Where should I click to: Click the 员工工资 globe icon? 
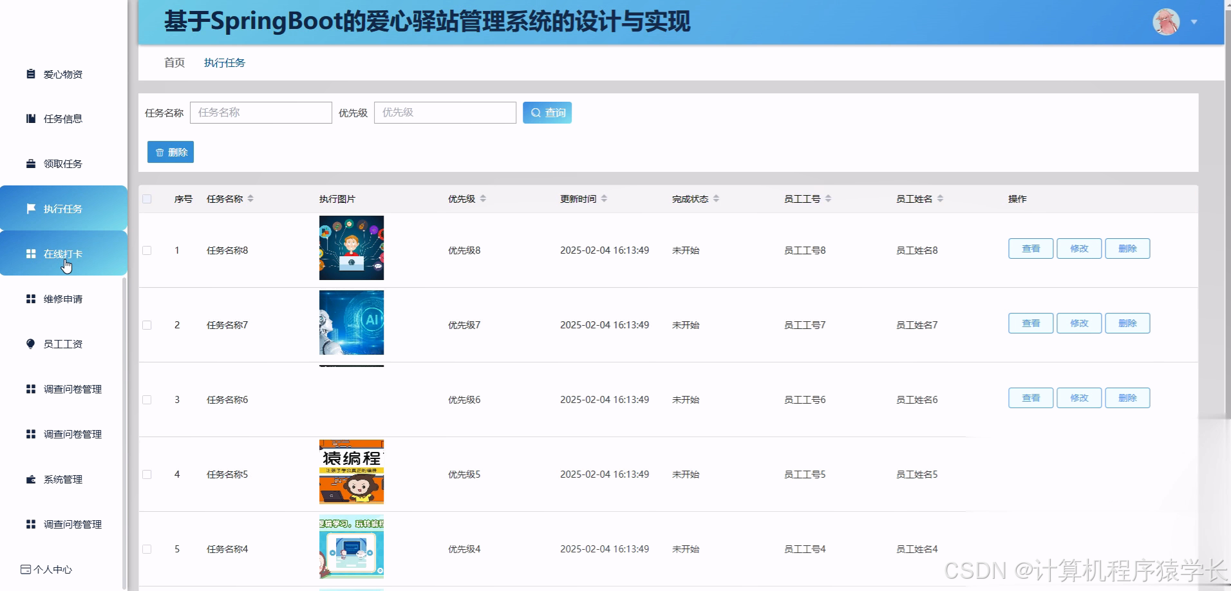pos(30,344)
